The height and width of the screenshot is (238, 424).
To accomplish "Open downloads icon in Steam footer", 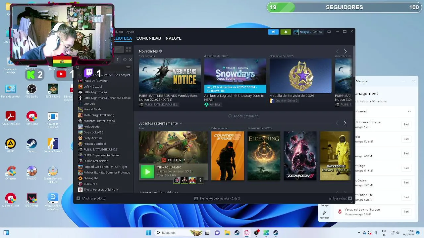I will (x=196, y=198).
